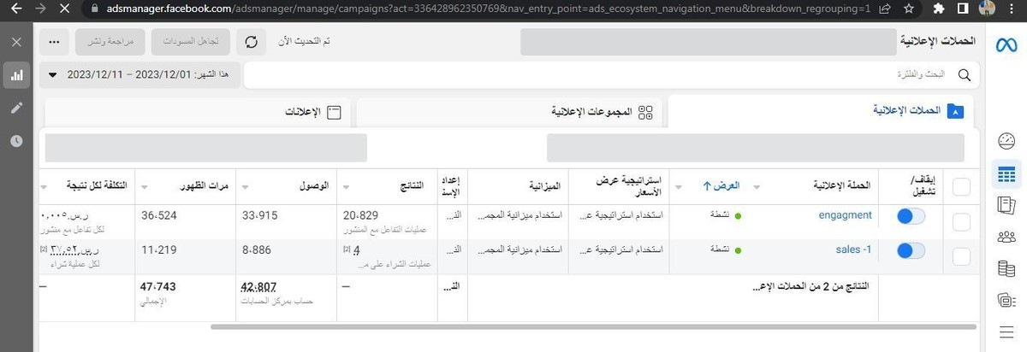This screenshot has width=1027, height=352.
Task: Open the Audiences people icon
Action: (1006, 237)
